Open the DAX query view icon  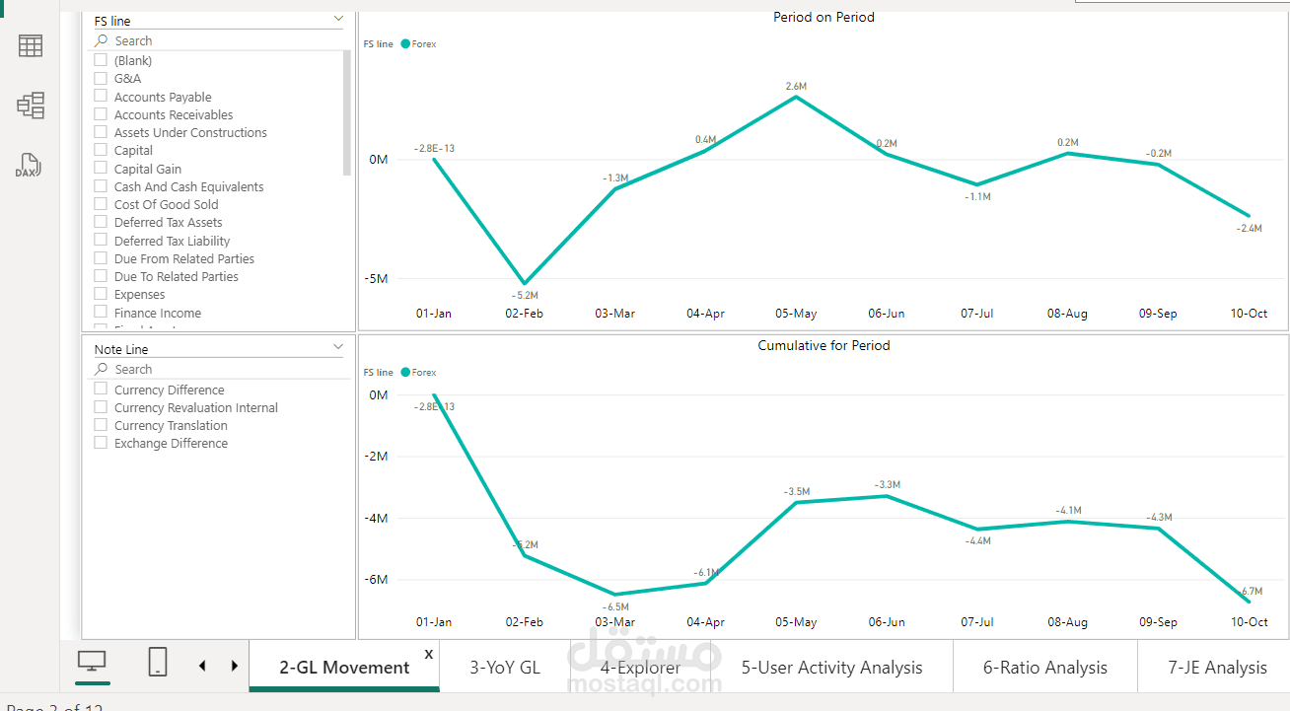pos(30,165)
